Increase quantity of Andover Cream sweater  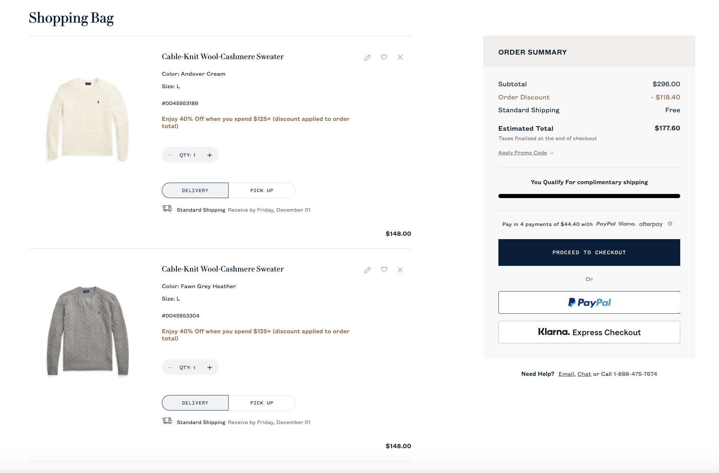210,155
